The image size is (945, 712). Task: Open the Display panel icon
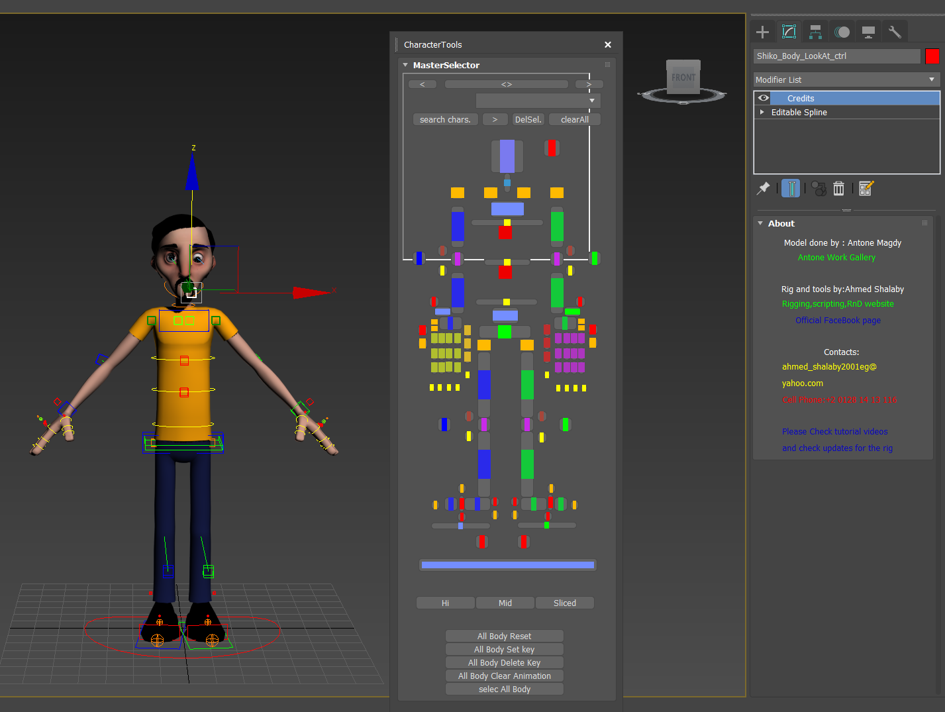click(x=868, y=32)
